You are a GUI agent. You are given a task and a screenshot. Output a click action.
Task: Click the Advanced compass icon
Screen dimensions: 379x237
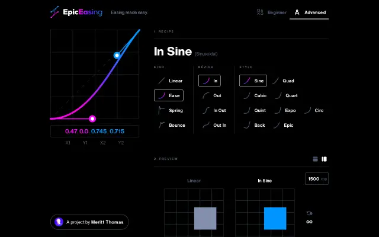point(297,12)
